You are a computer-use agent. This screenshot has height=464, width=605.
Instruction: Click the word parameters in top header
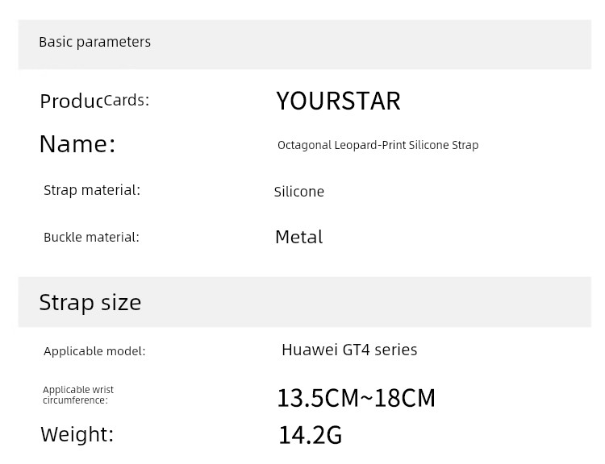tap(114, 43)
